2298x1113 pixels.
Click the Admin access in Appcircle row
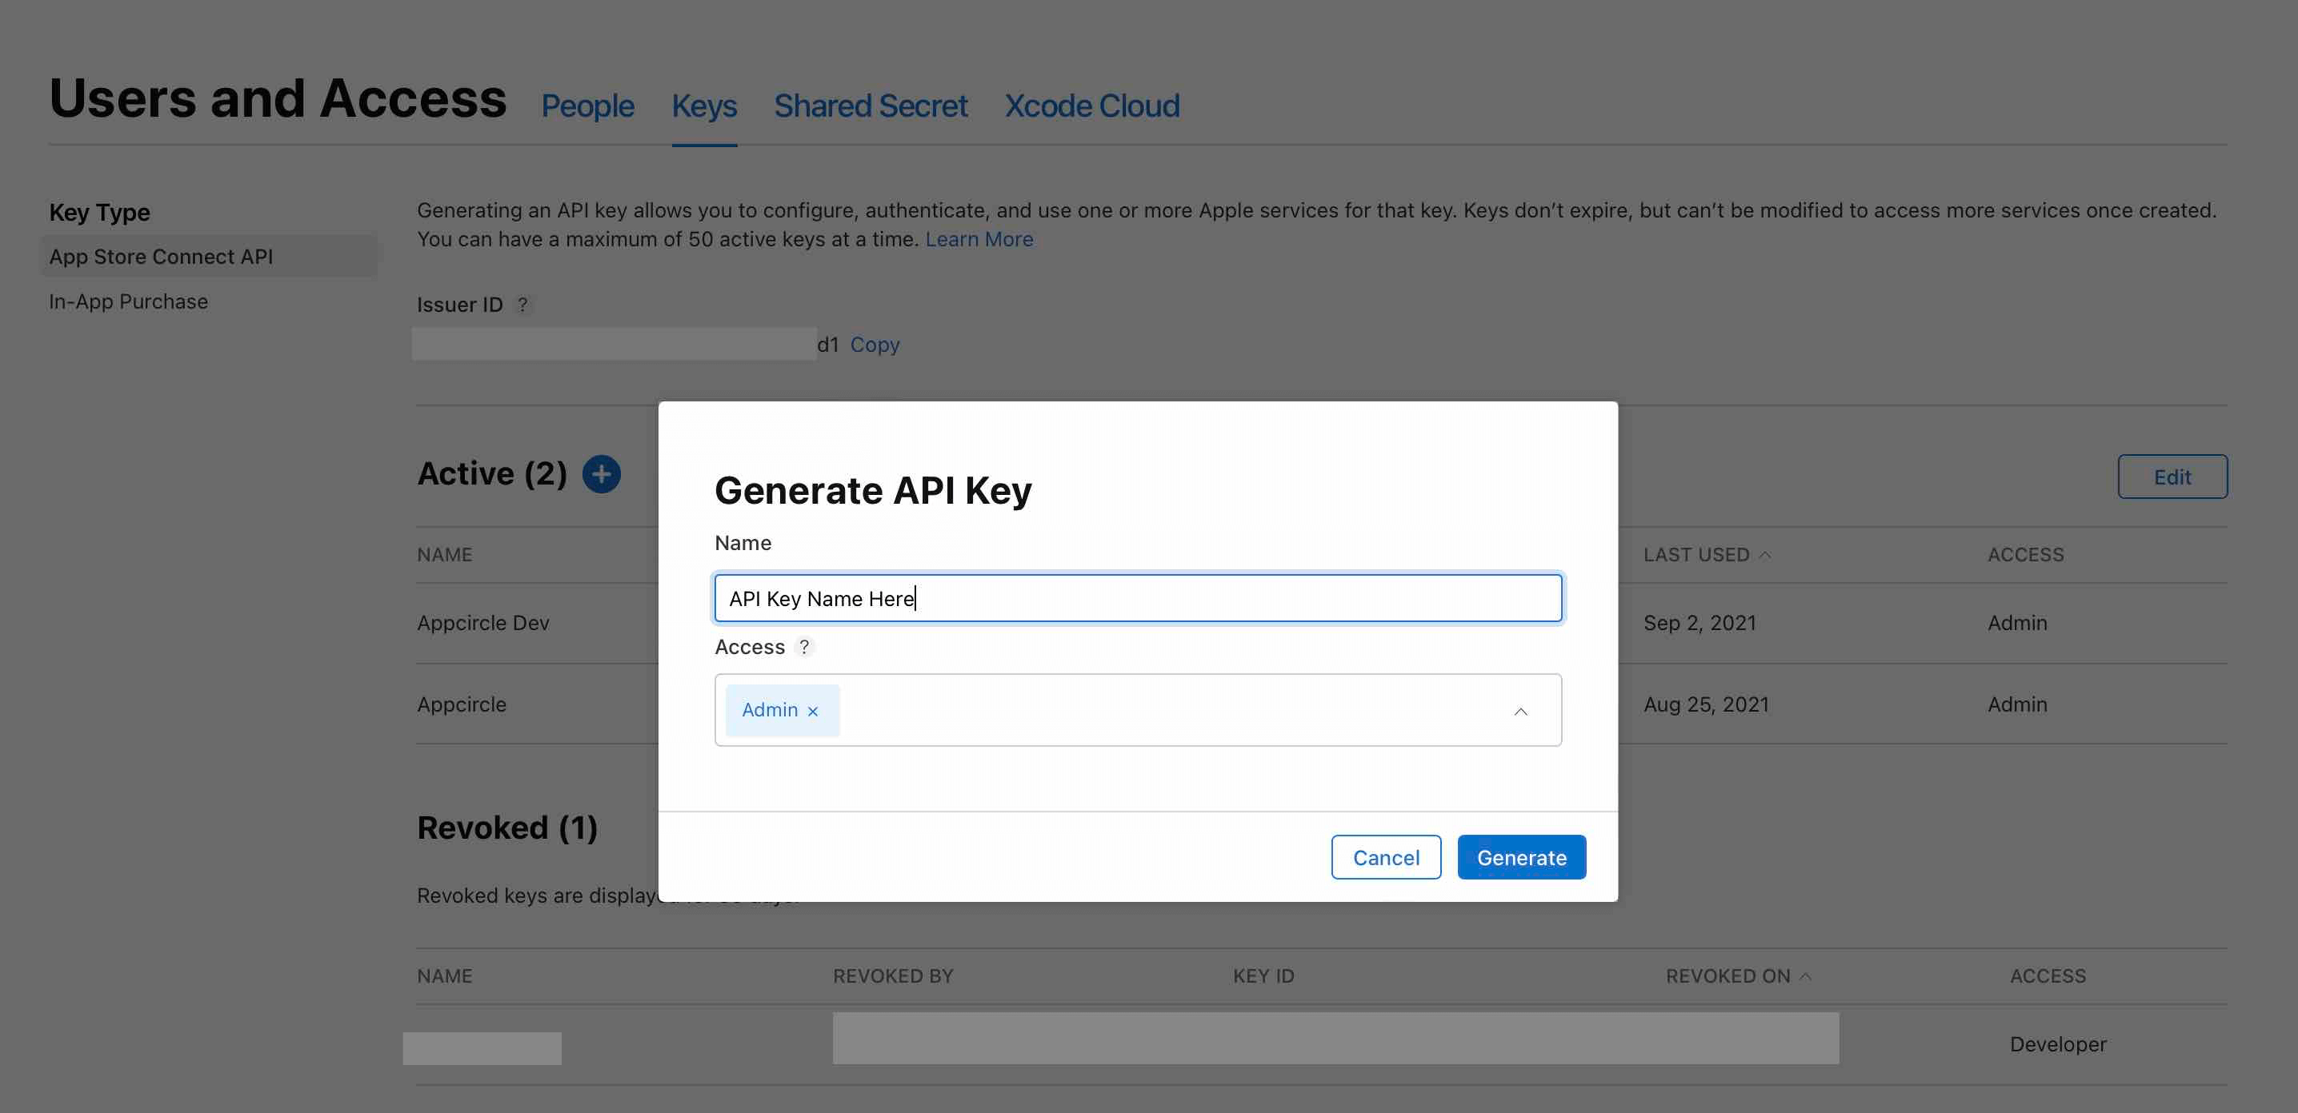(x=2016, y=705)
